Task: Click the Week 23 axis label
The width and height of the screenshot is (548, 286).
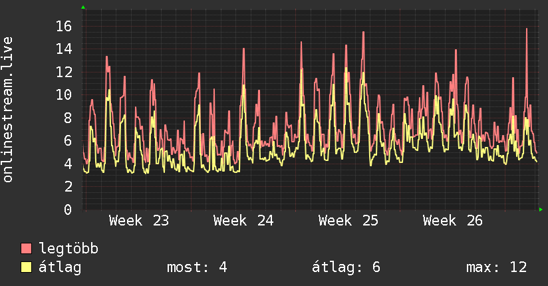Action: [139, 221]
